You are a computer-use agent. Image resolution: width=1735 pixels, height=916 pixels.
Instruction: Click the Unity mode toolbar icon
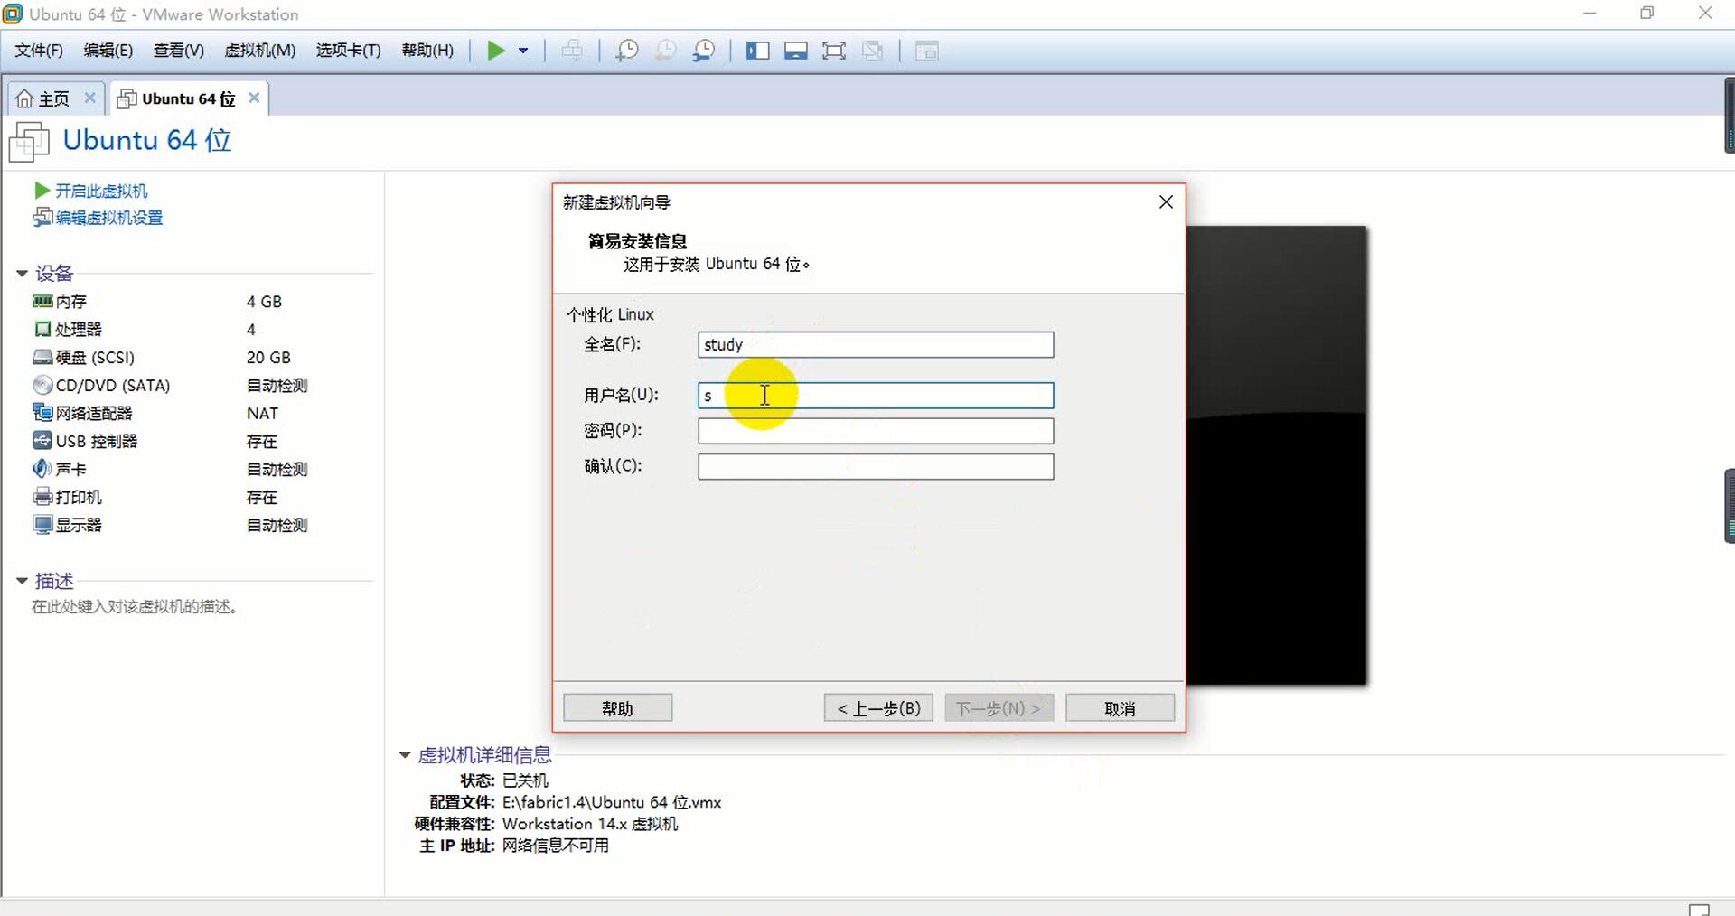tap(872, 51)
